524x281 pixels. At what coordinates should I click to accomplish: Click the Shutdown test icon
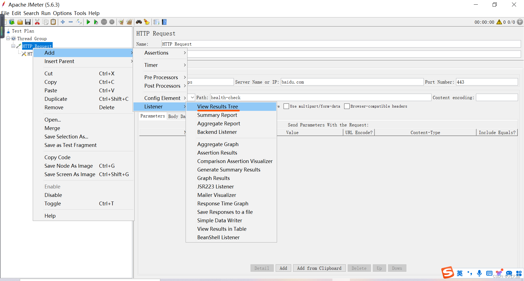tap(112, 22)
